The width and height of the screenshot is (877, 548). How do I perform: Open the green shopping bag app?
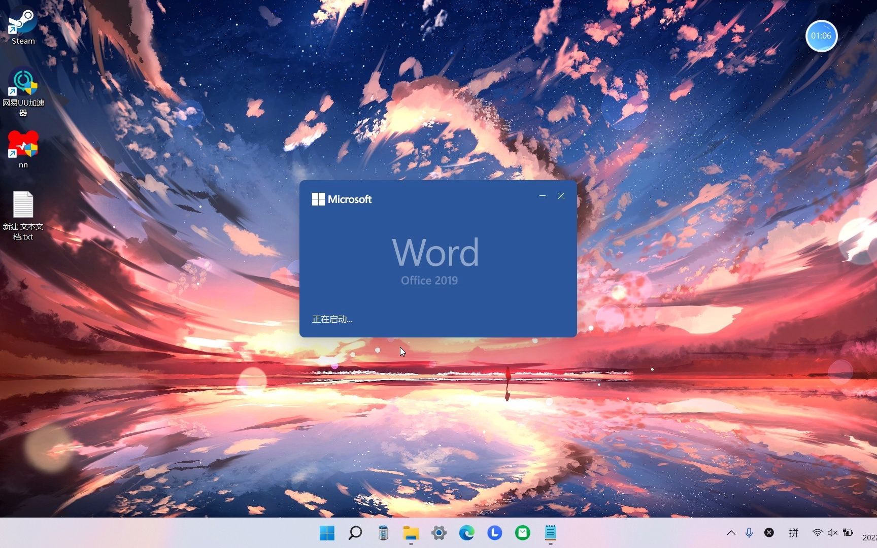[523, 533]
